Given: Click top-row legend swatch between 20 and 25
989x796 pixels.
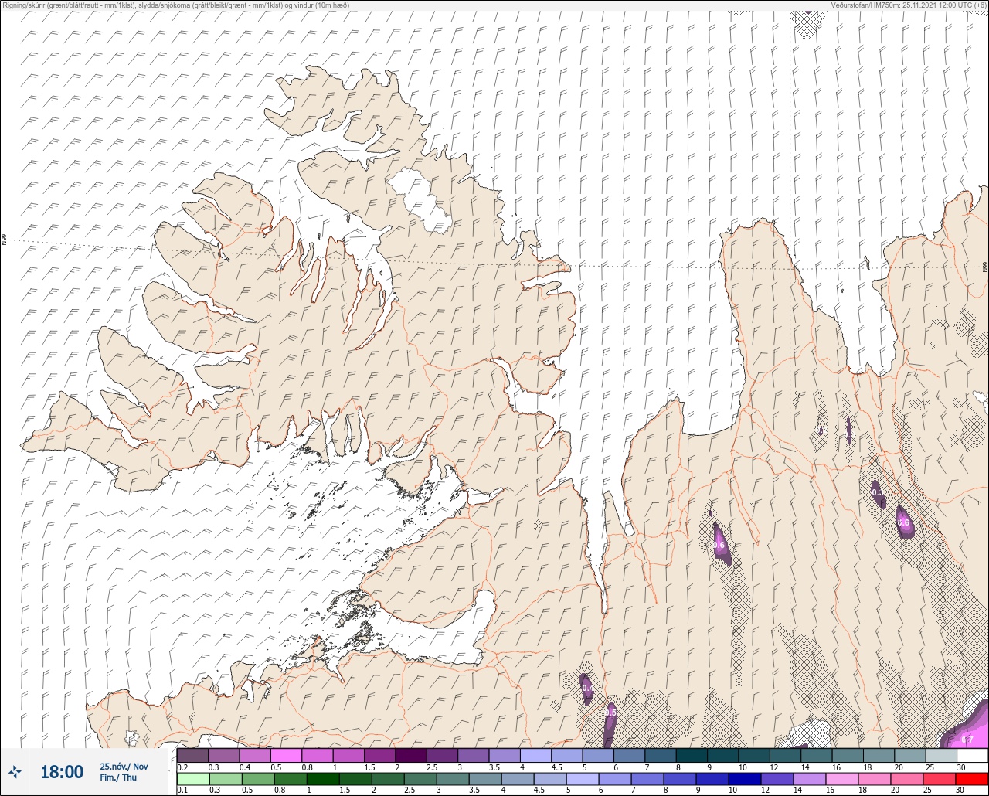Looking at the screenshot, I should [x=910, y=756].
